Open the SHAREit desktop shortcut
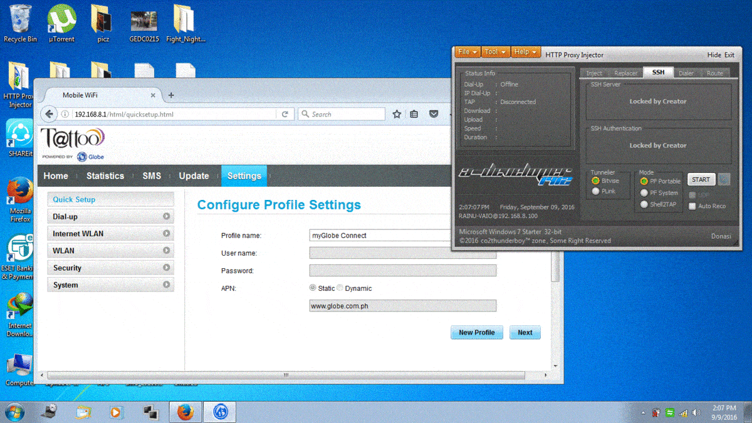752x423 pixels. [x=20, y=138]
